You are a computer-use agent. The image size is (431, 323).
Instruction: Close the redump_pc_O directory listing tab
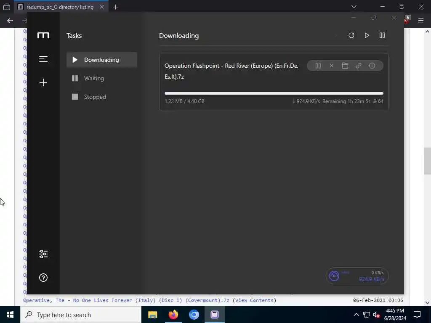pyautogui.click(x=102, y=7)
